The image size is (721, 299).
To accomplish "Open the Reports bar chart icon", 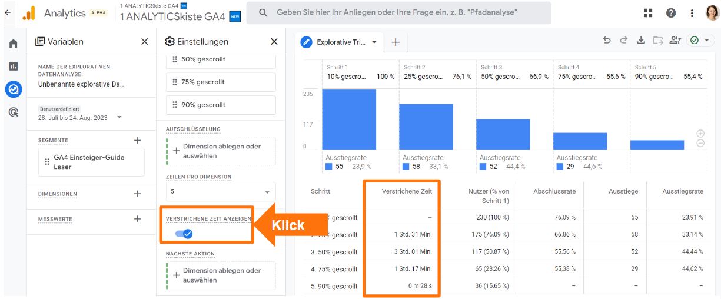I will (13, 67).
